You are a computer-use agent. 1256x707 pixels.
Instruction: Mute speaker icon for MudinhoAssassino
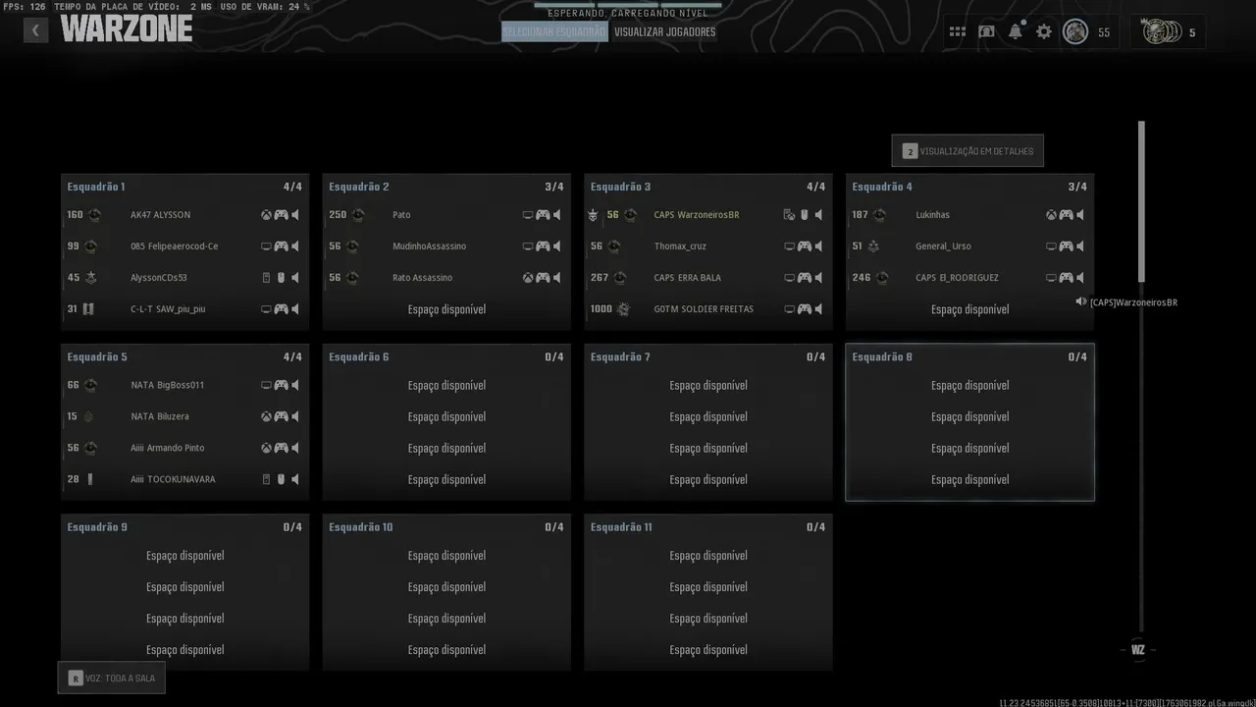[x=557, y=246]
